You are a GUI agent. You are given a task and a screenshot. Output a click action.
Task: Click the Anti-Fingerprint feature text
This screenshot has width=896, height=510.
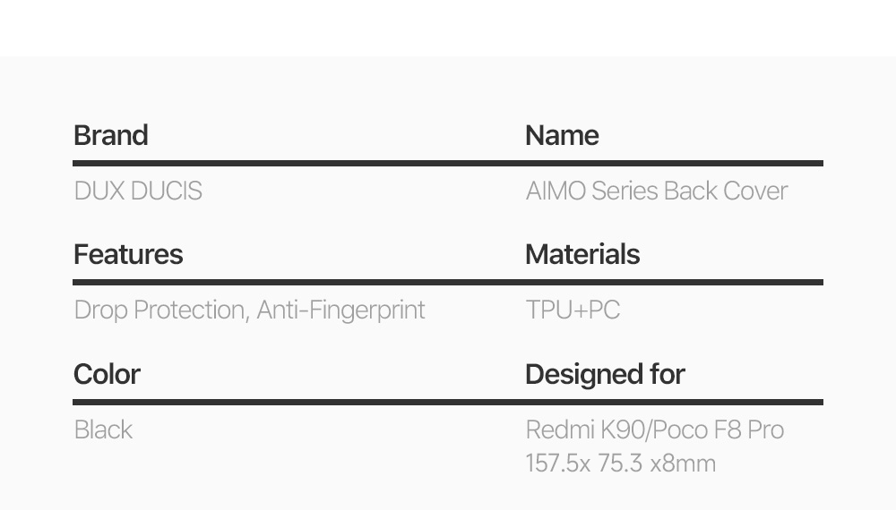pos(341,310)
